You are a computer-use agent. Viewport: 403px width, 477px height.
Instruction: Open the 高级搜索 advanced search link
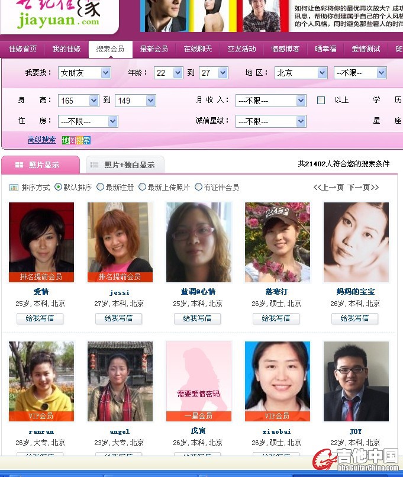coord(41,140)
